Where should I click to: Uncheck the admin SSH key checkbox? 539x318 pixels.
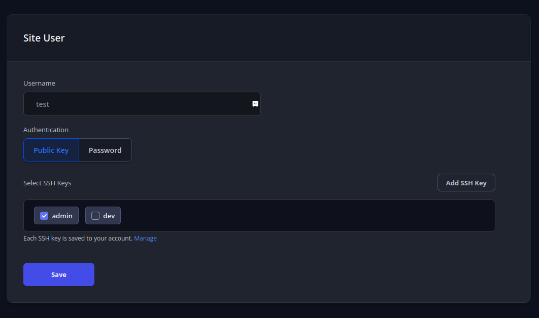(x=44, y=216)
